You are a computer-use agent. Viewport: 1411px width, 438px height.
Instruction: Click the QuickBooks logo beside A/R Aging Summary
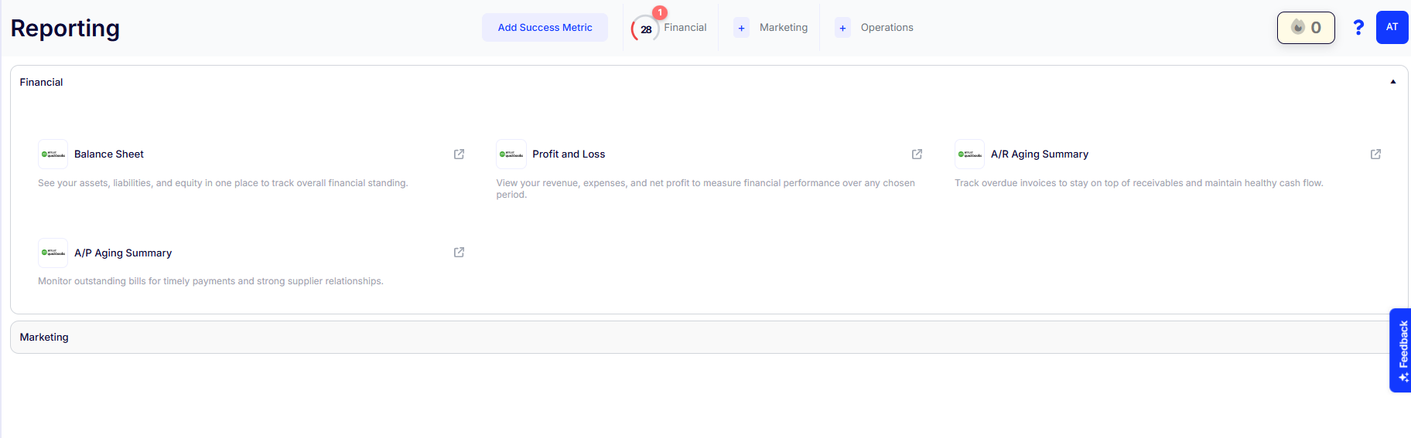click(969, 154)
